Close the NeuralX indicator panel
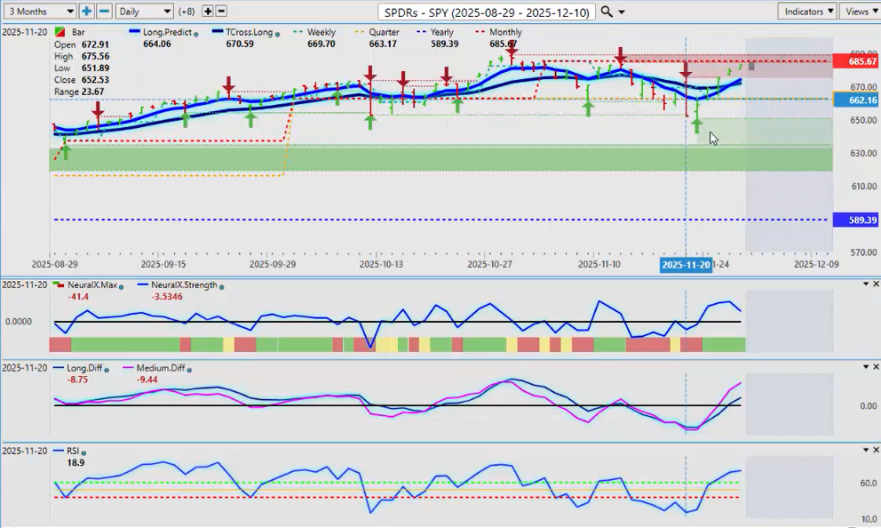The width and height of the screenshot is (881, 528). pyautogui.click(x=876, y=284)
